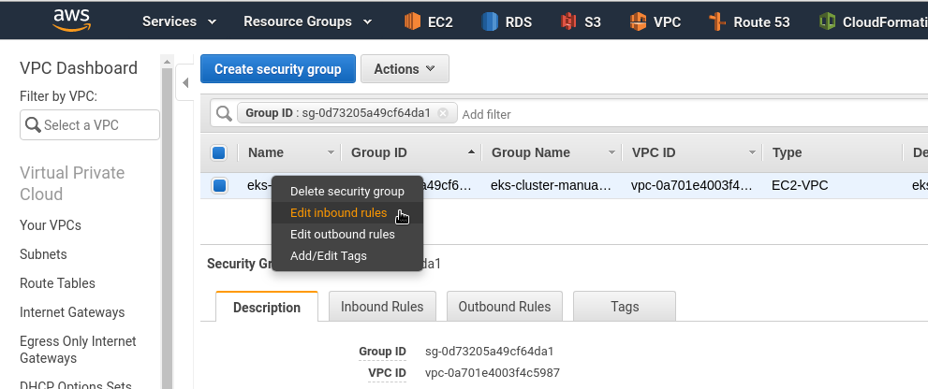Screen dimensions: 928x389
Task: Open Subnets in sidebar
Action: (x=43, y=254)
